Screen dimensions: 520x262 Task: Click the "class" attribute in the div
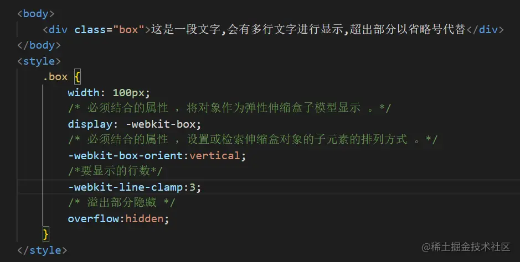(x=90, y=30)
